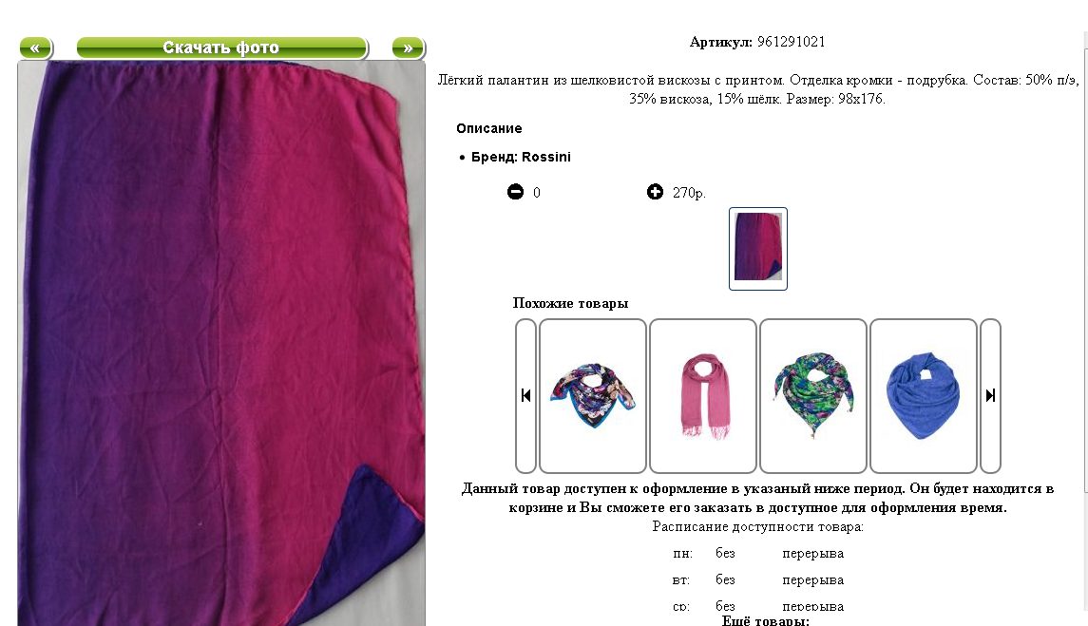The image size is (1088, 626).
Task: Open the purple-pink scarf thumbnail image
Action: click(x=757, y=249)
